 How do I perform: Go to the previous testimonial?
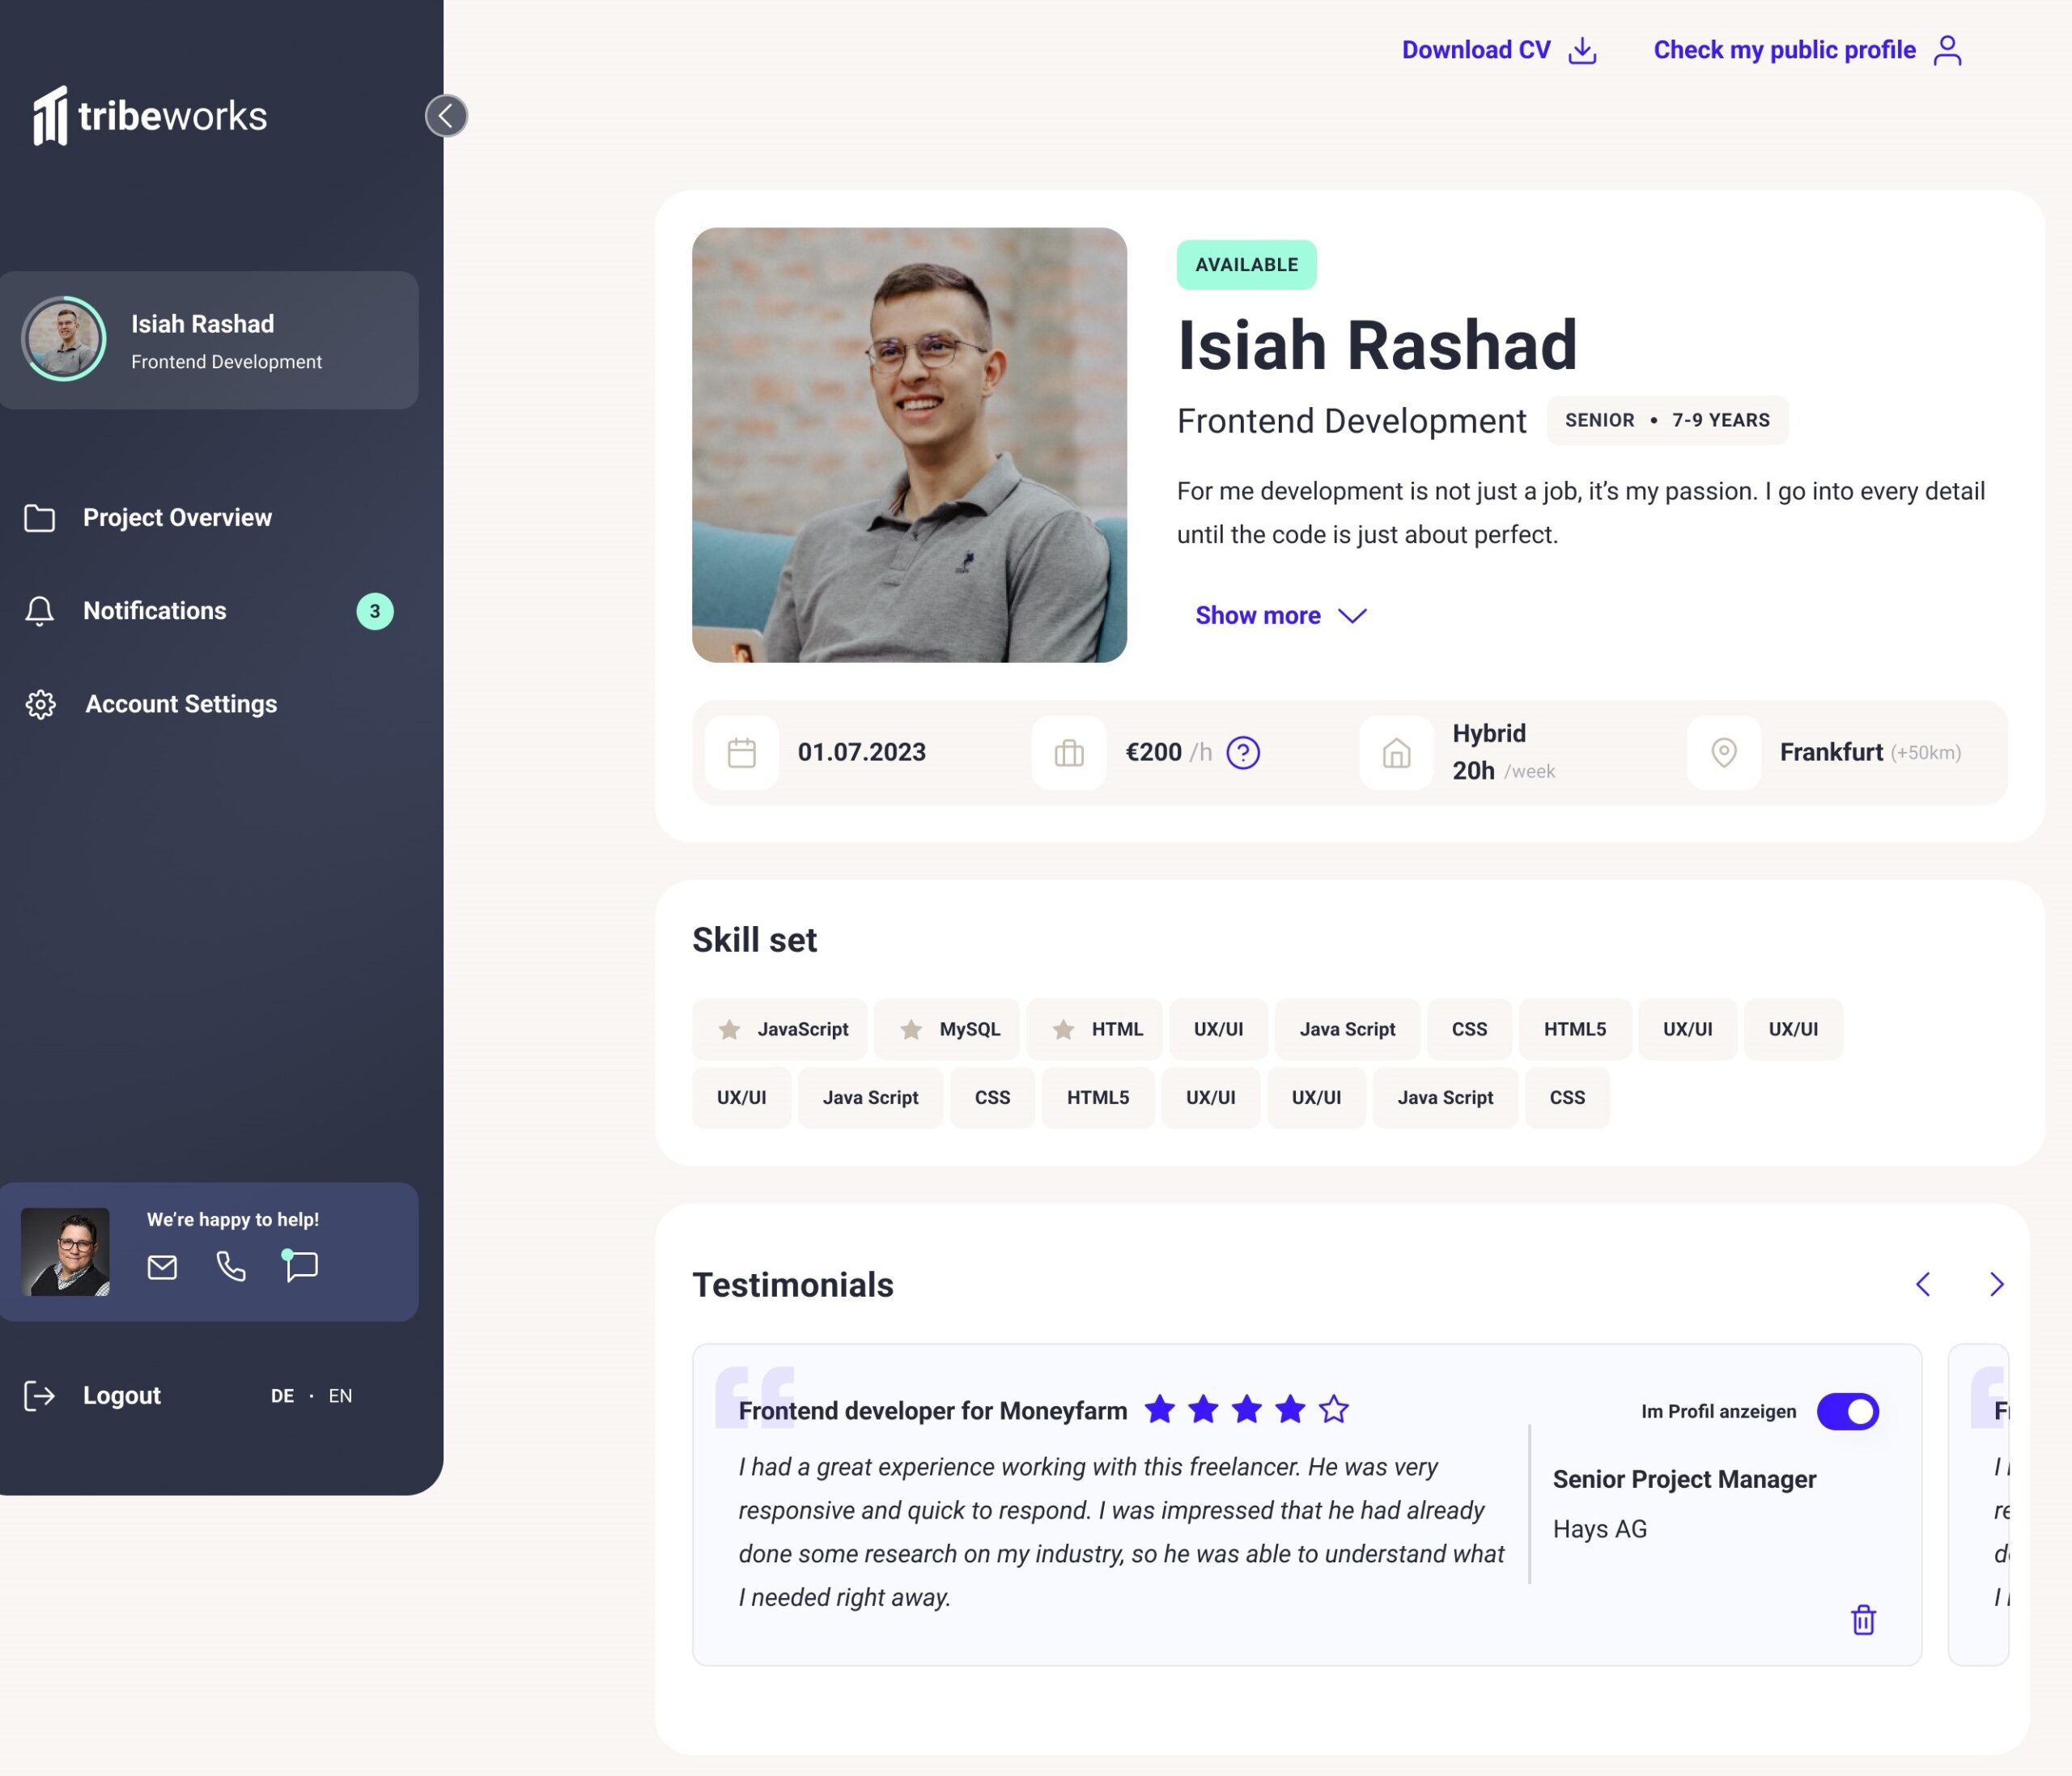1923,1285
